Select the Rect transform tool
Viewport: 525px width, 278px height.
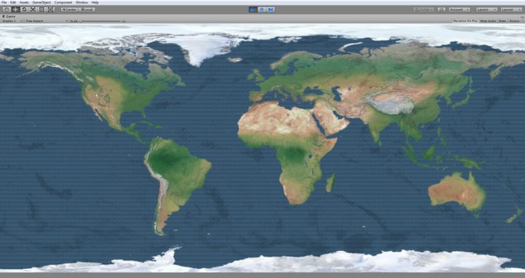point(42,10)
